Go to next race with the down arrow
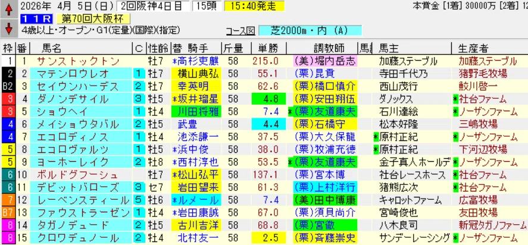This screenshot has height=245, width=528. (x=9, y=29)
